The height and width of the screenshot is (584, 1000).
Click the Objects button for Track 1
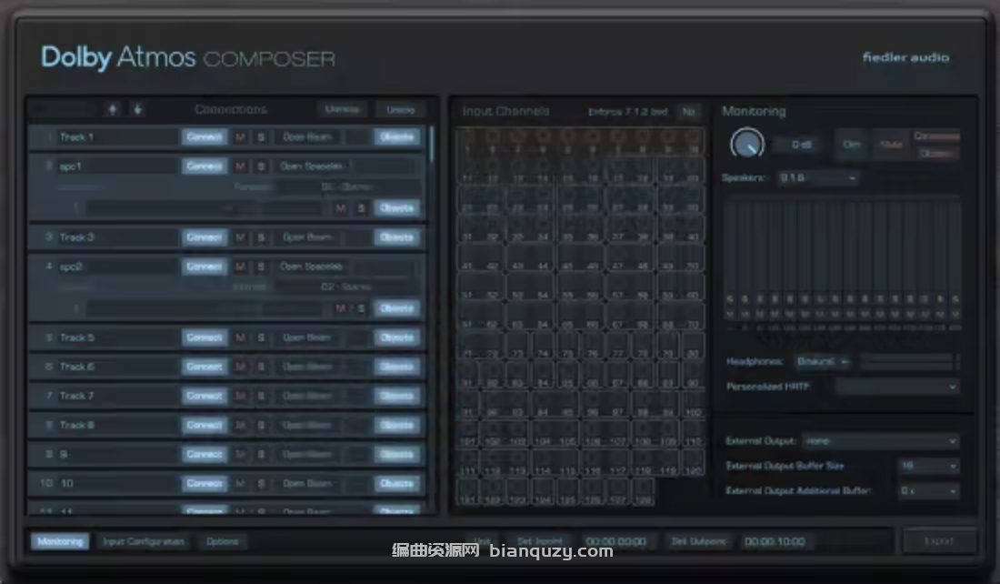point(396,137)
